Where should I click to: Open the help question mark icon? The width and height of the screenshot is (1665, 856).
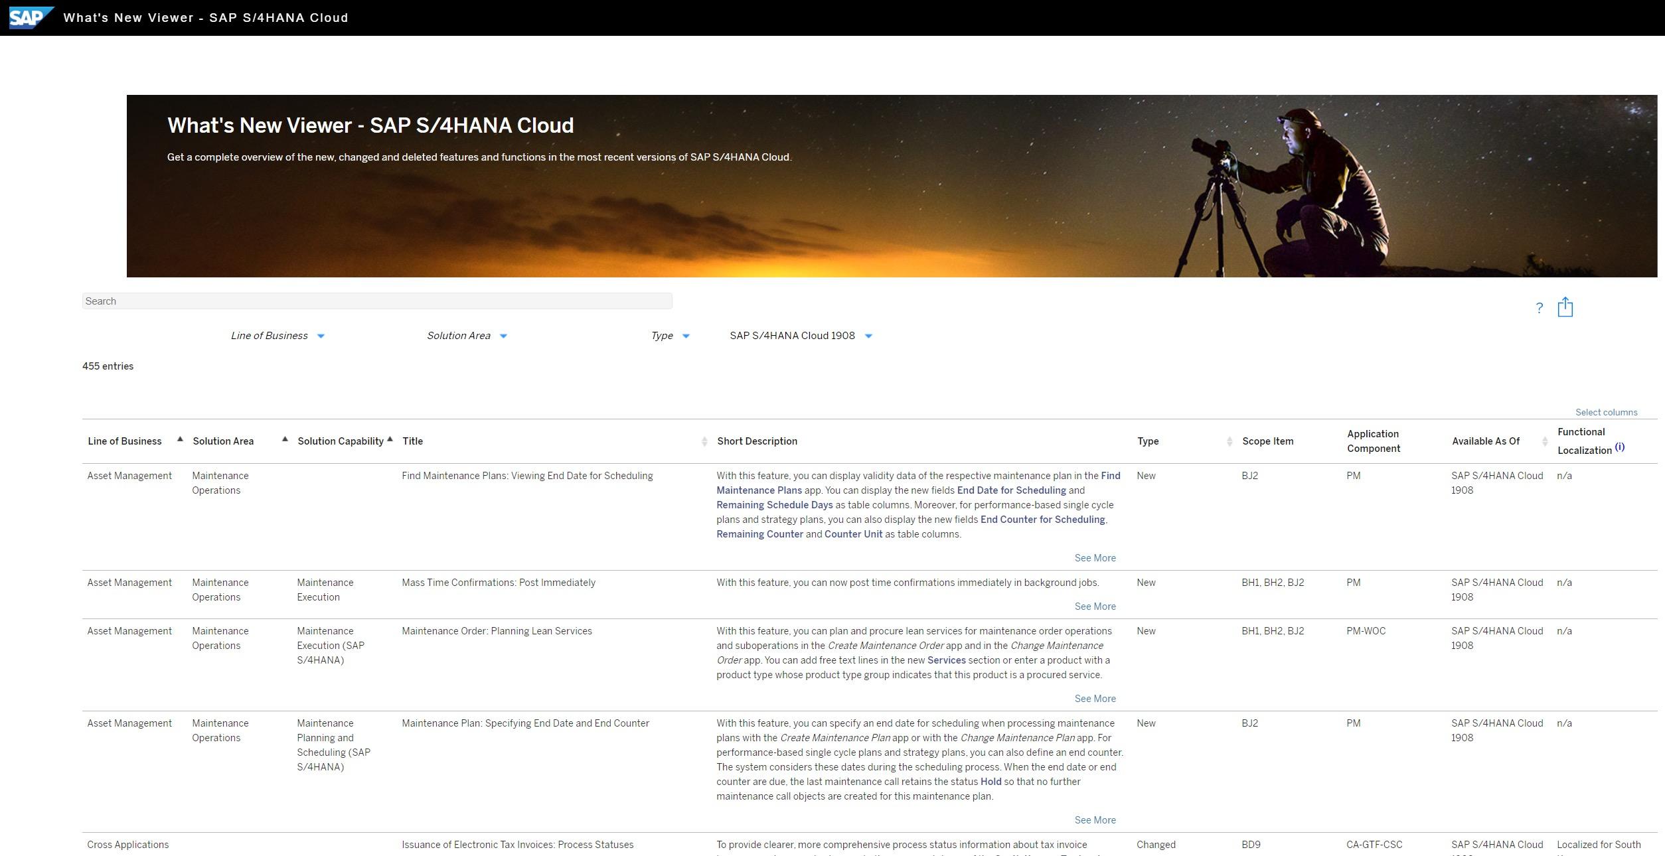(x=1539, y=308)
